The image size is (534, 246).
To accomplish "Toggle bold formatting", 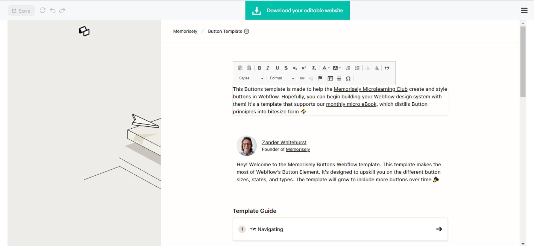I will click(260, 68).
